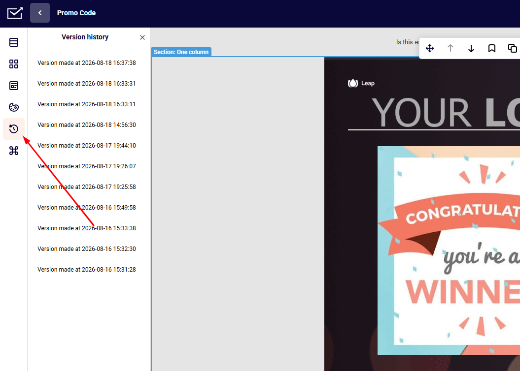Click the envelope logo in top bar
The width and height of the screenshot is (520, 371).
(x=15, y=13)
